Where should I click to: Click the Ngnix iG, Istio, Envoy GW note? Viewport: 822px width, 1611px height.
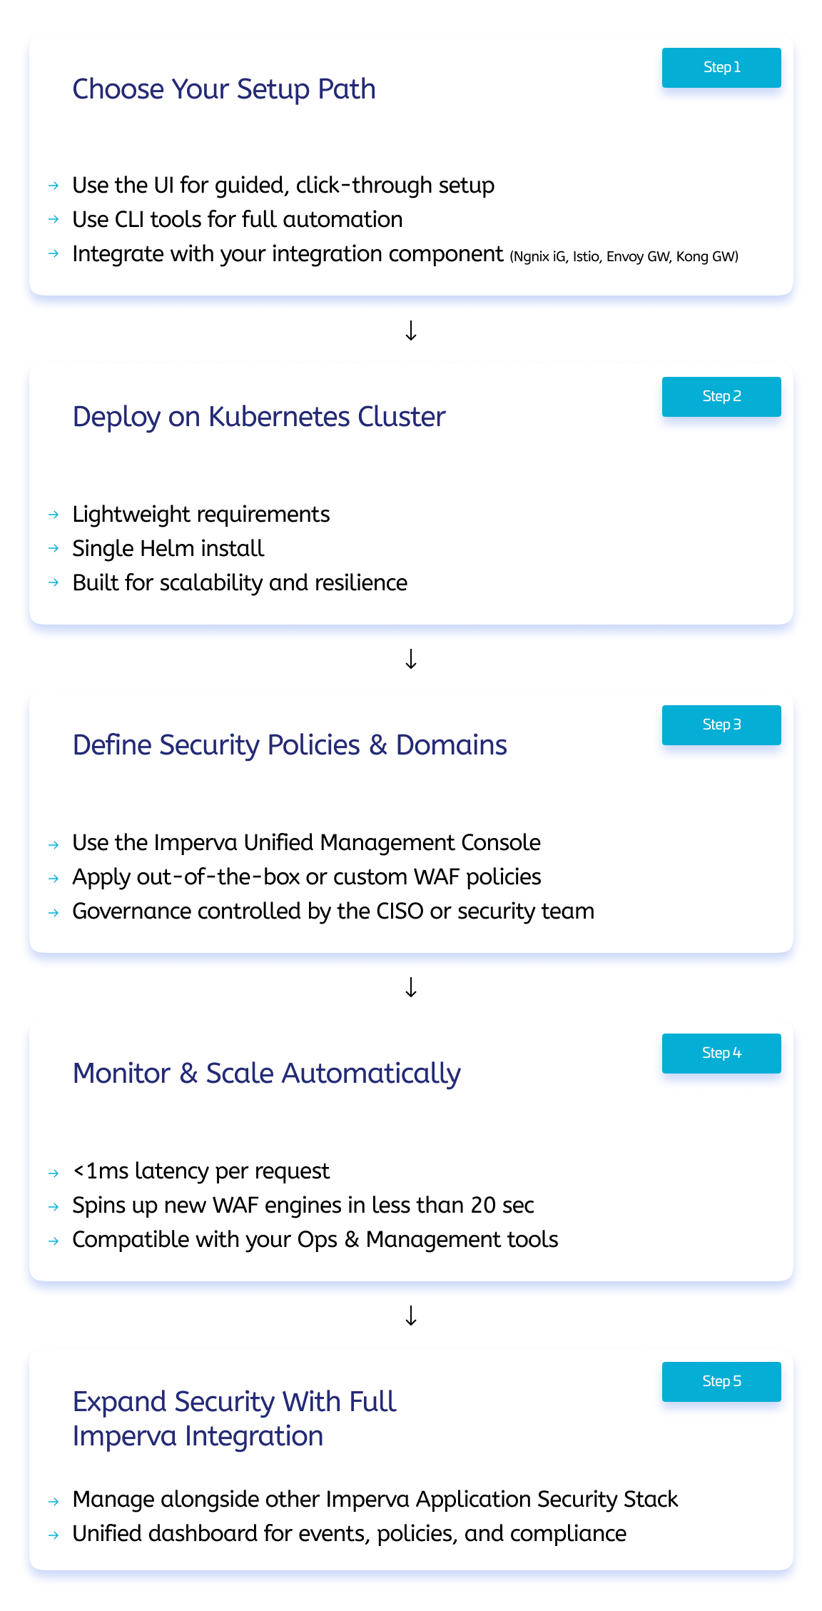(624, 257)
